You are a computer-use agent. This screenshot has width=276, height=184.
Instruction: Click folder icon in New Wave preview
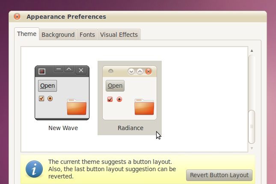77,107
